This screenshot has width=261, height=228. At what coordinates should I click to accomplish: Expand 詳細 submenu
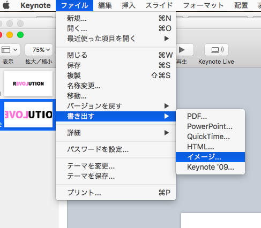pos(116,133)
